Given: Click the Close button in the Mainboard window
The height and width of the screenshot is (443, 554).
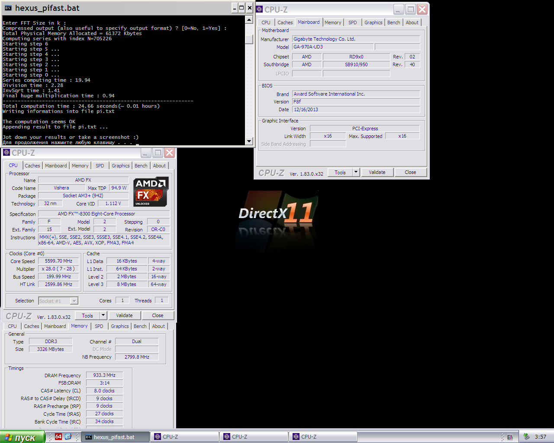Looking at the screenshot, I should (410, 172).
